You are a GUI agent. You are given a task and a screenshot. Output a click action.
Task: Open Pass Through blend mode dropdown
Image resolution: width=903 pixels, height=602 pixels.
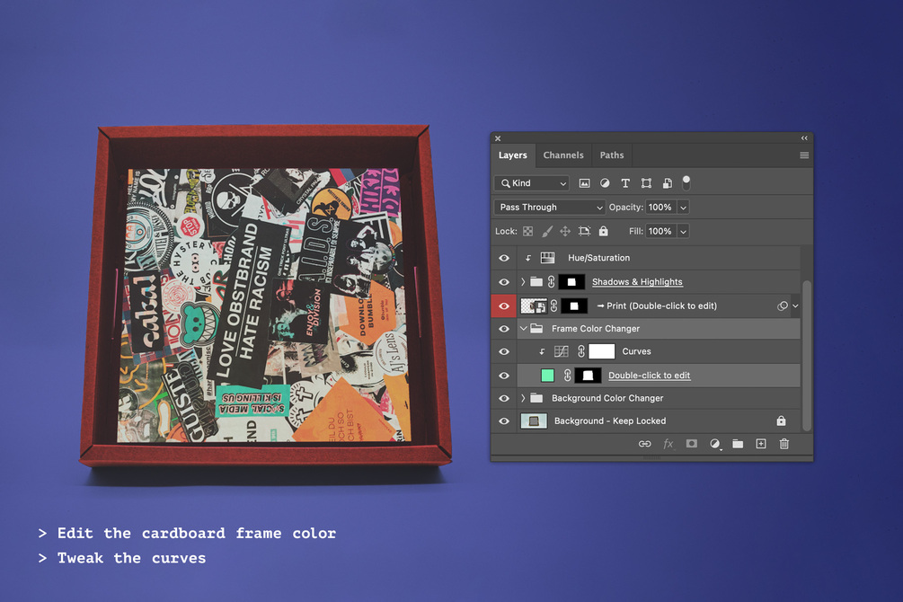click(549, 207)
